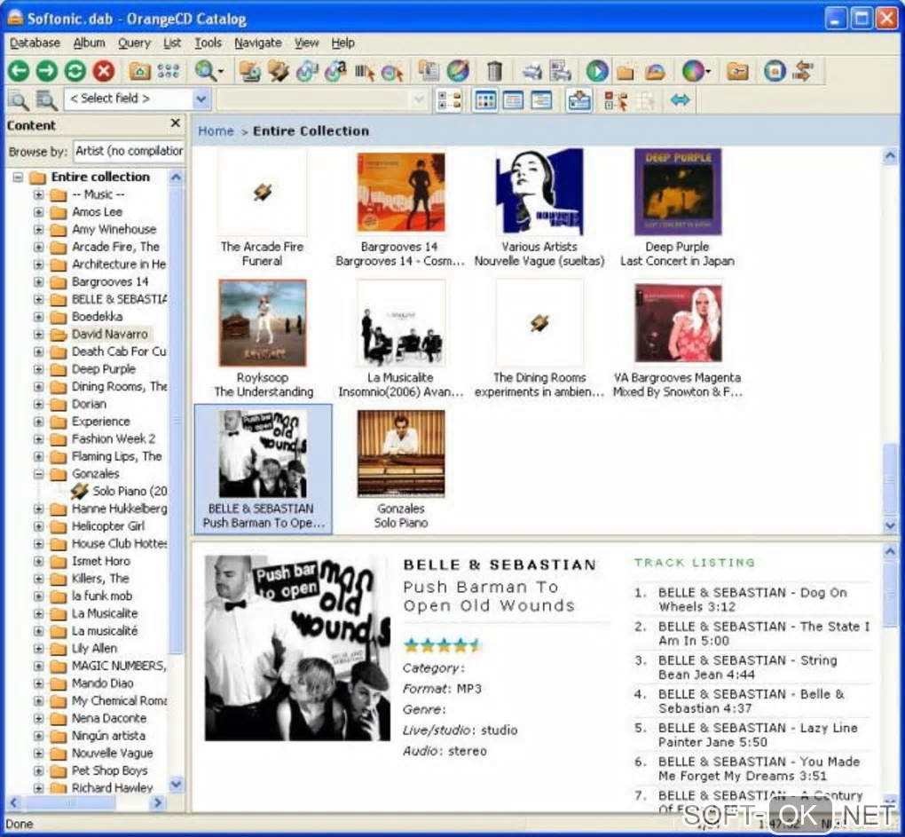Collapse the Gonzales tree node
The image size is (905, 837).
pos(38,474)
